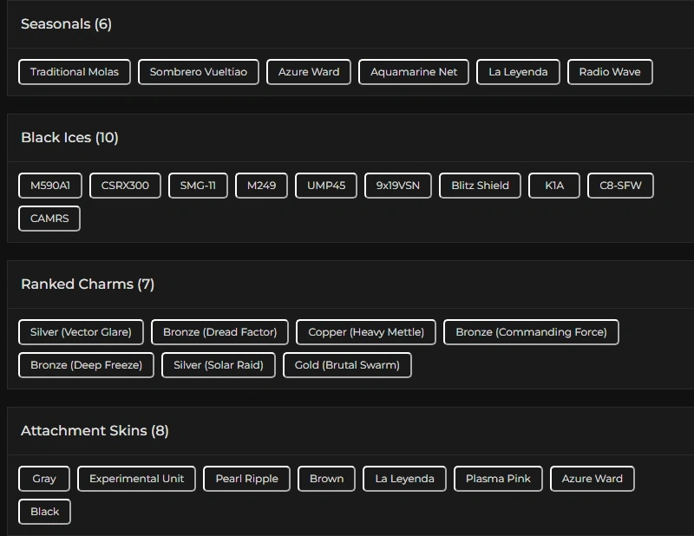Click the Radio Wave tag
This screenshot has height=536, width=694.
click(610, 72)
